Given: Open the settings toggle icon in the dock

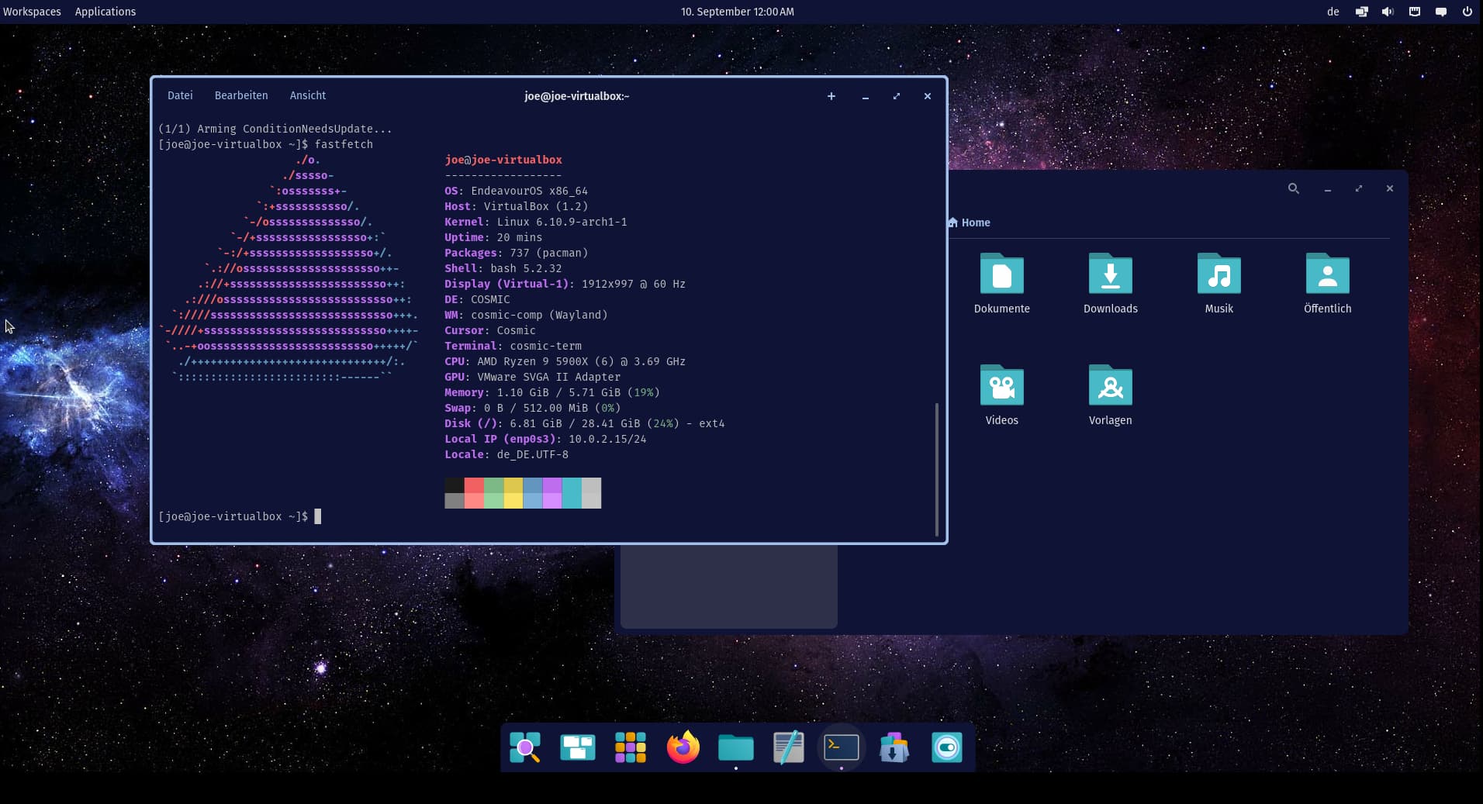Looking at the screenshot, I should pyautogui.click(x=947, y=747).
